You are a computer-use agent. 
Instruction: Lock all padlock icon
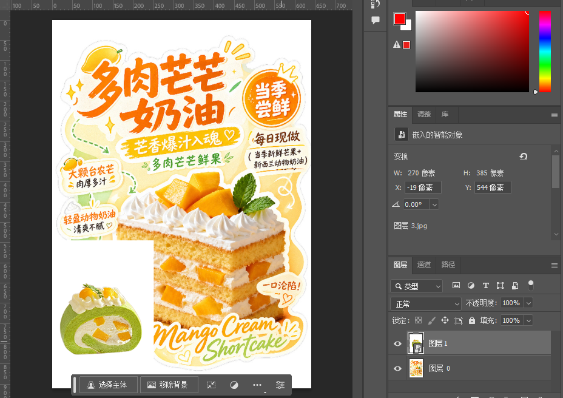click(472, 320)
